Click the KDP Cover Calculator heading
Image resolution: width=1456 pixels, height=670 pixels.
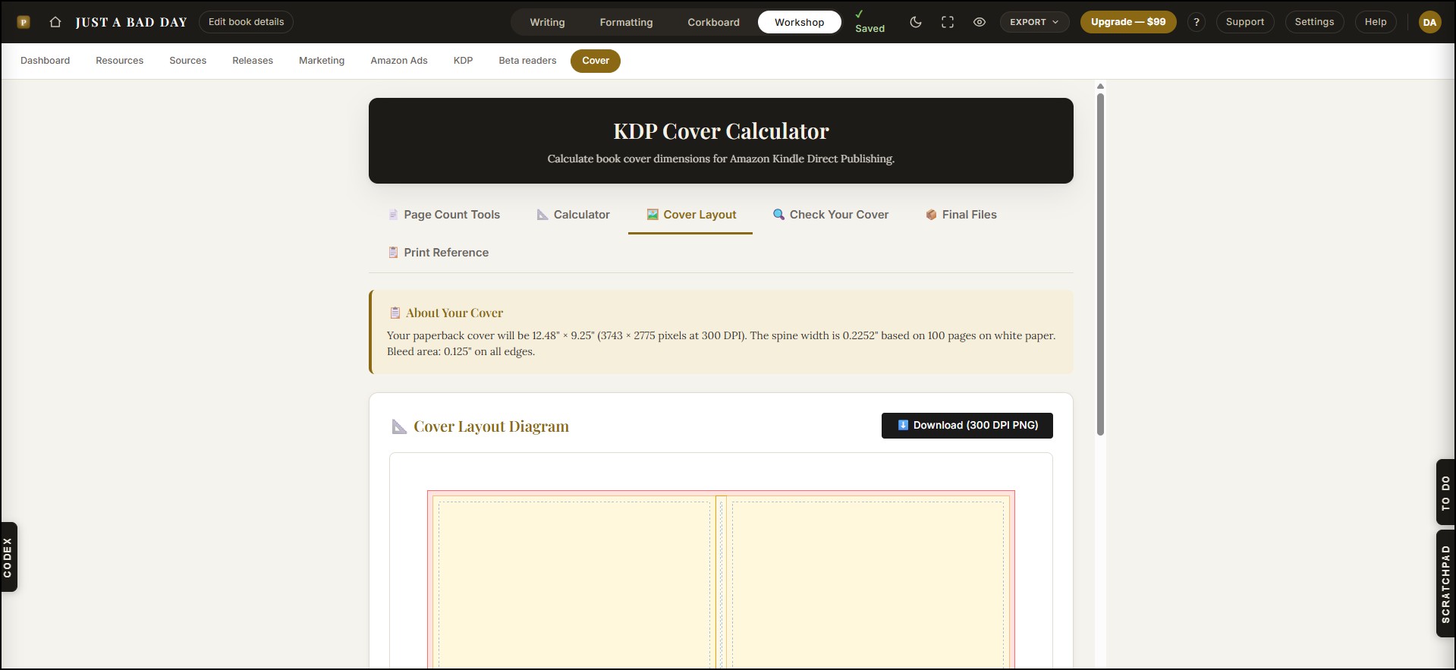coord(721,131)
